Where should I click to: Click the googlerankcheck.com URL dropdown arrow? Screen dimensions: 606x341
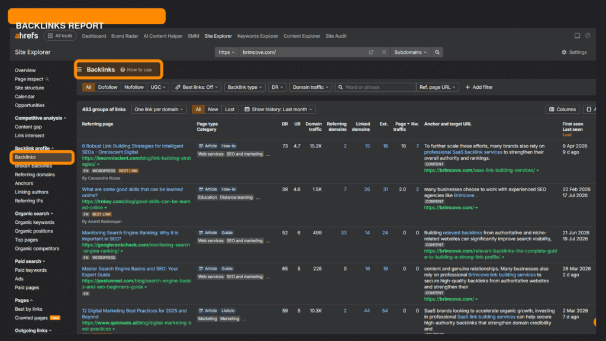(122, 251)
